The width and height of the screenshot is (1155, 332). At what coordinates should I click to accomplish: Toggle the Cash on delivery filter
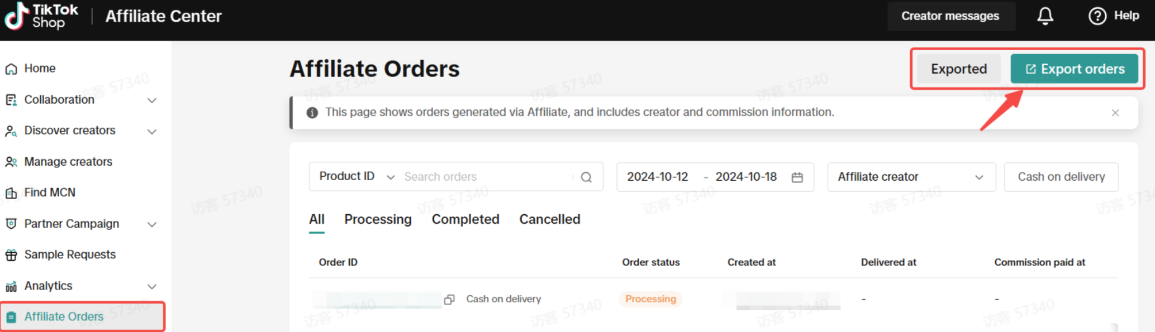coord(1061,177)
